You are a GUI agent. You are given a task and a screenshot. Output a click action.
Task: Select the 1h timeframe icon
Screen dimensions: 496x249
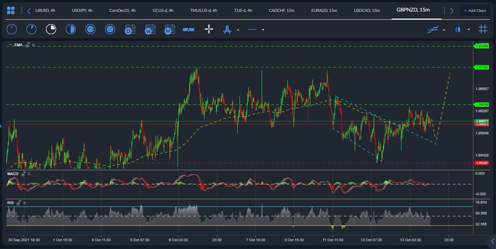[90, 29]
